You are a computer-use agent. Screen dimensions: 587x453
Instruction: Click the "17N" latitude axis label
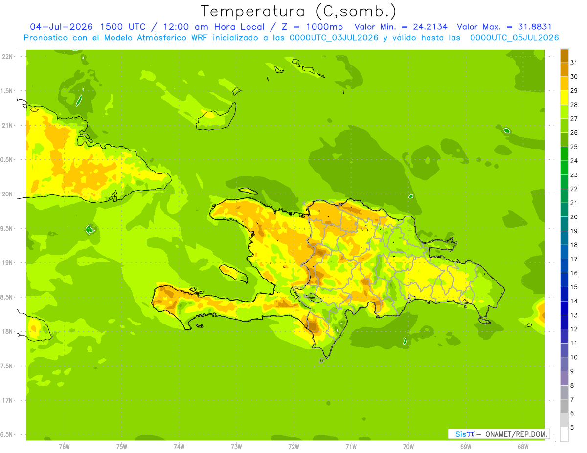[x=8, y=400]
